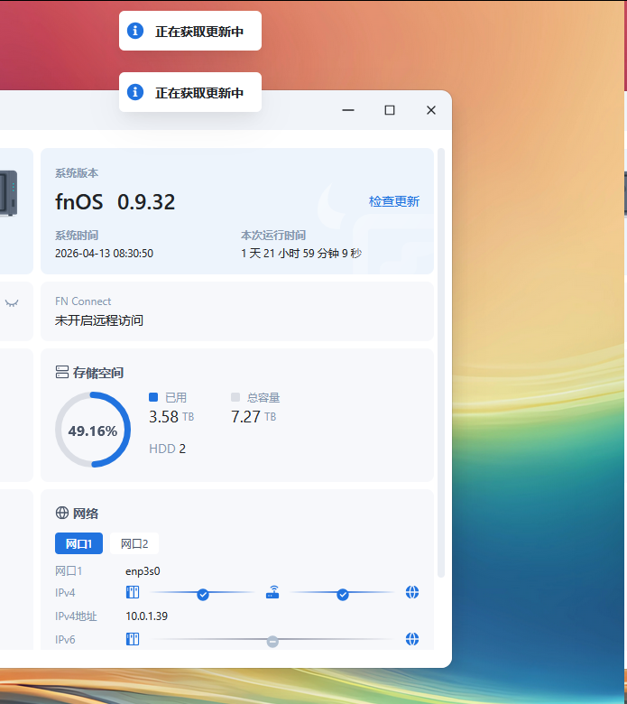Click the fnOS 0.9.32 version text

(115, 202)
